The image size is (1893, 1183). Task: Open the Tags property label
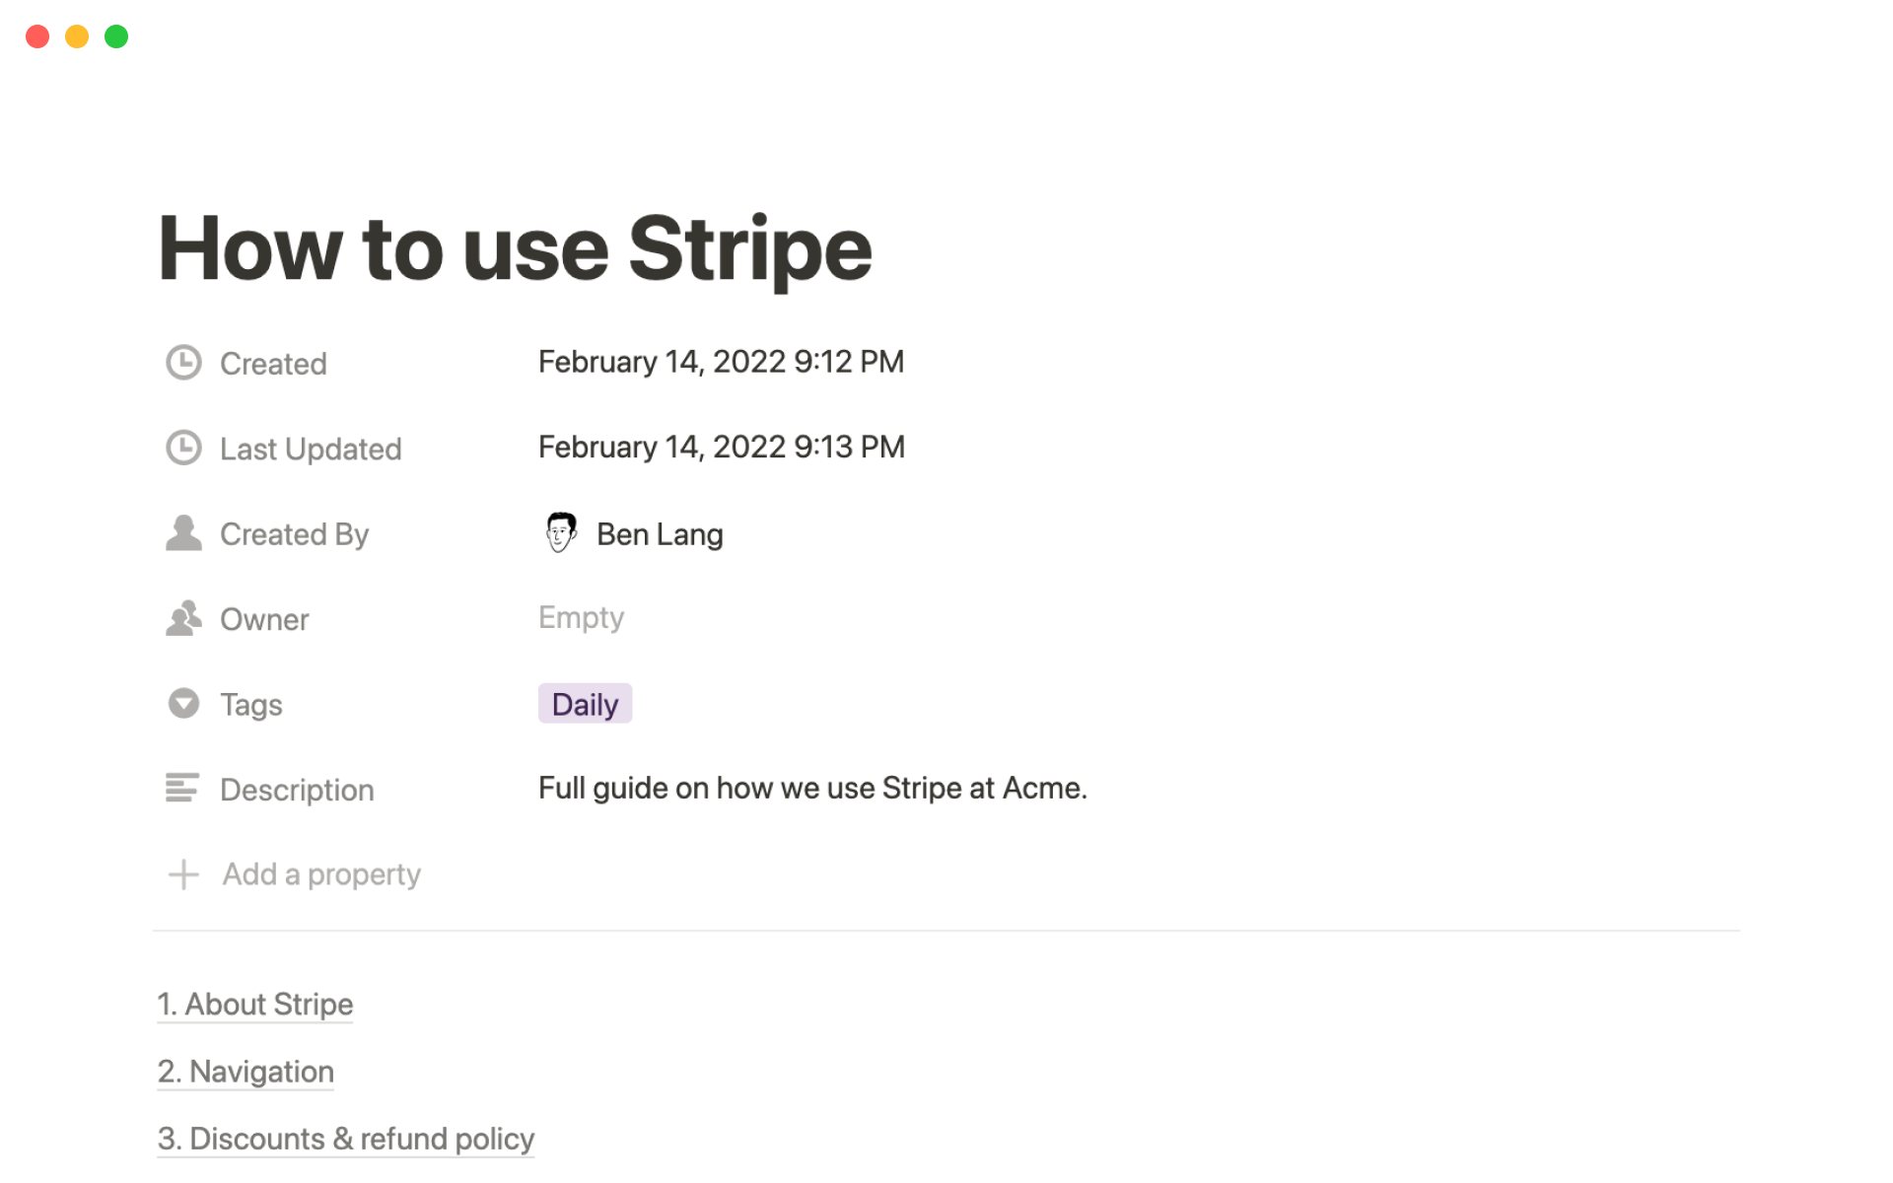click(x=250, y=705)
